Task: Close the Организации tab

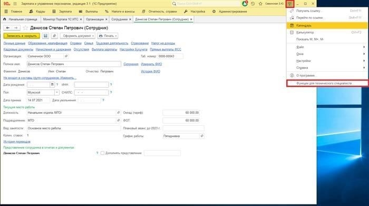Action: (106, 20)
